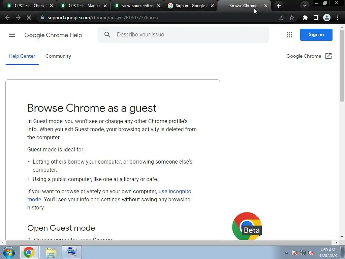
Task: Toggle the side panel icon
Action: 316,18
